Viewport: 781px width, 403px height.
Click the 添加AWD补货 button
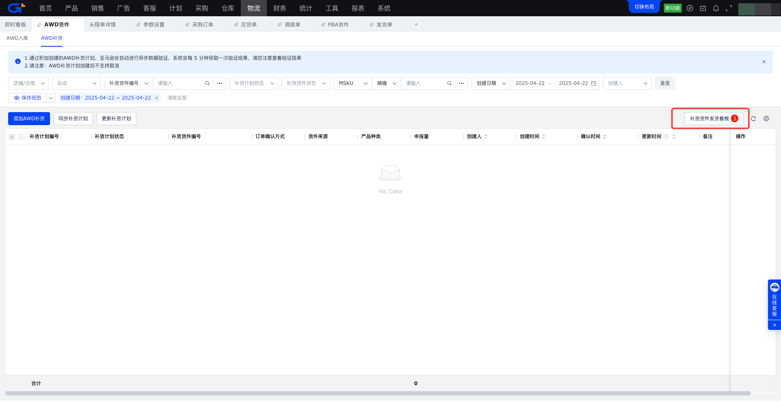29,119
